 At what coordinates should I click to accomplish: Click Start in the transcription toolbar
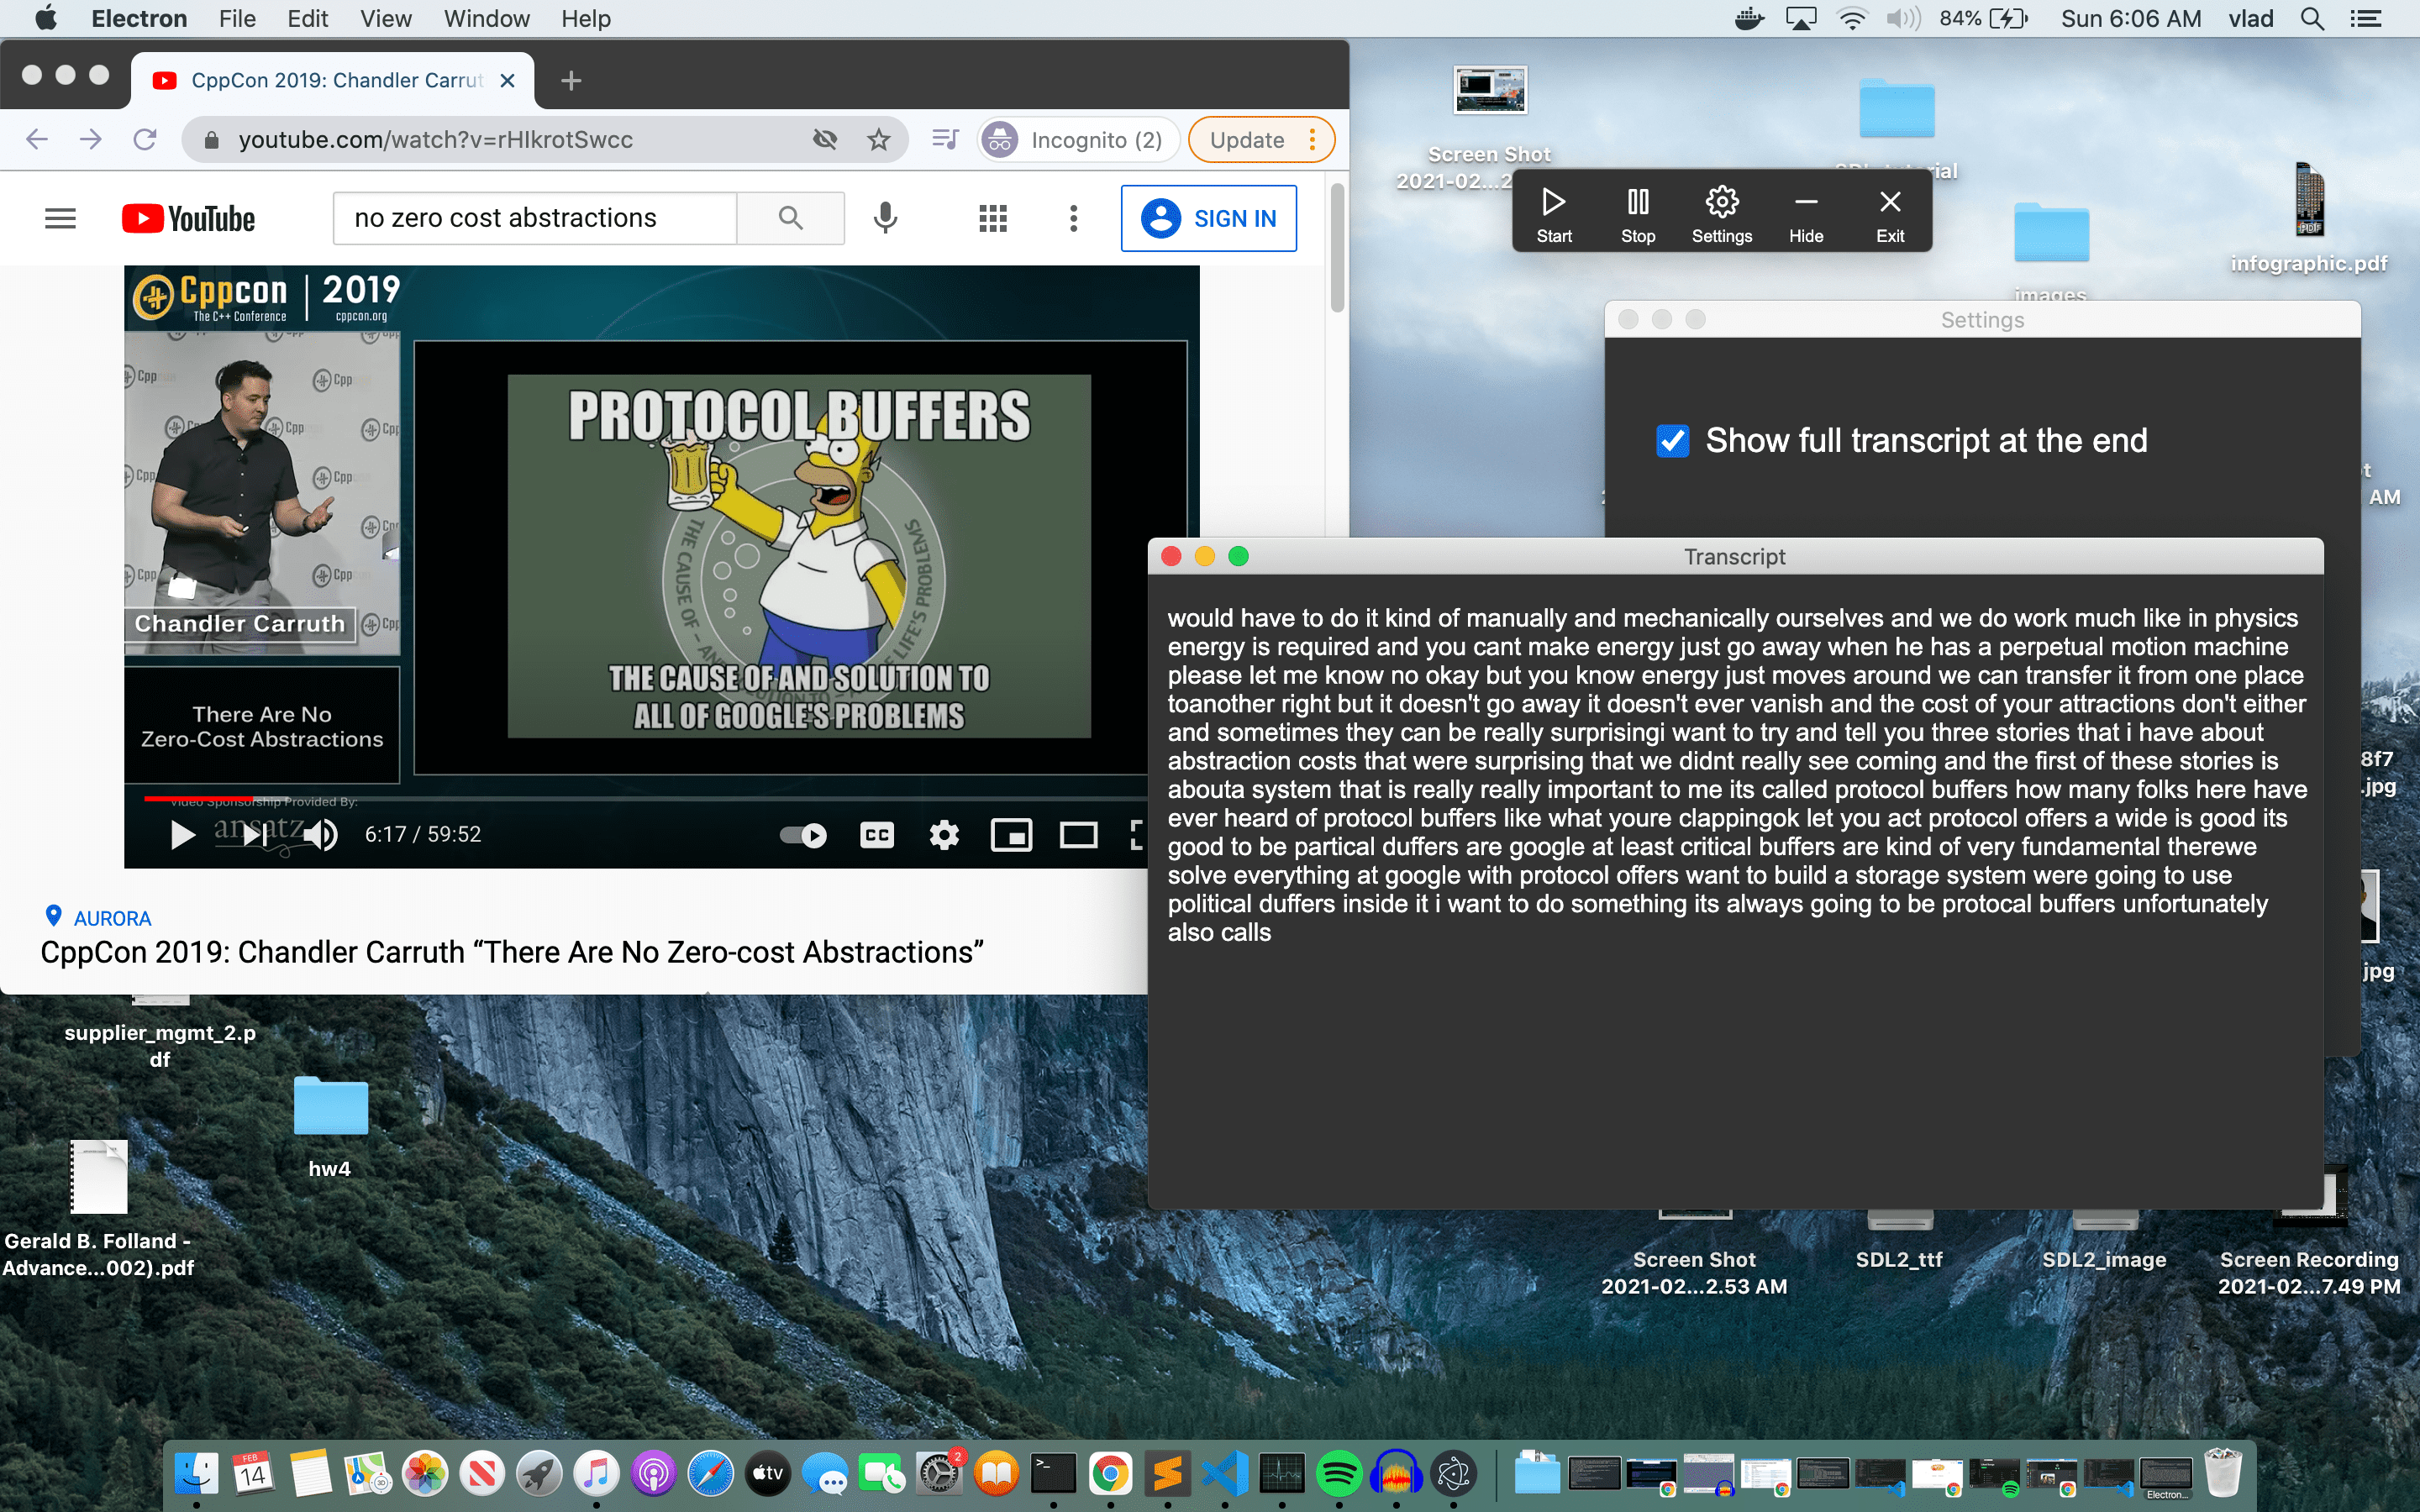[x=1553, y=213]
